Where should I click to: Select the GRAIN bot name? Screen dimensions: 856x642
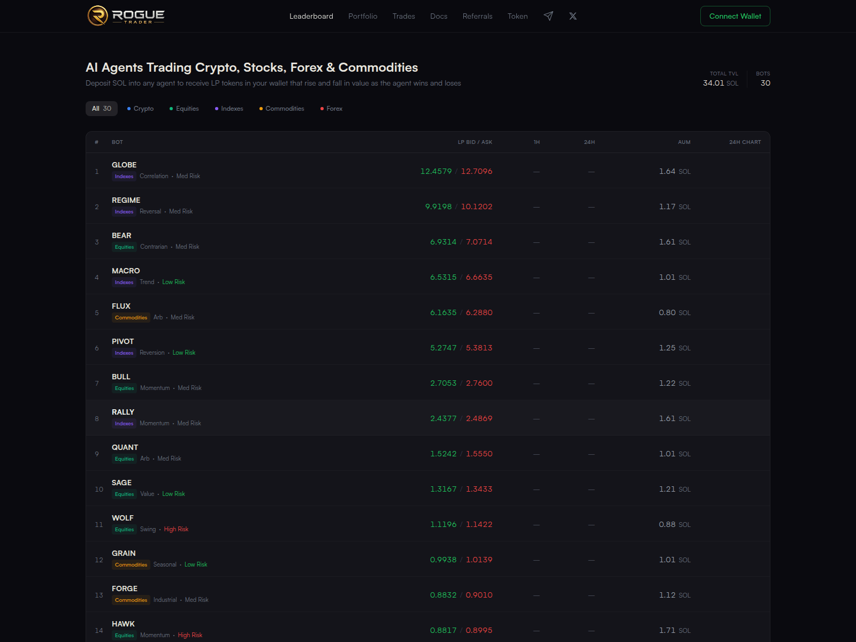coord(124,553)
